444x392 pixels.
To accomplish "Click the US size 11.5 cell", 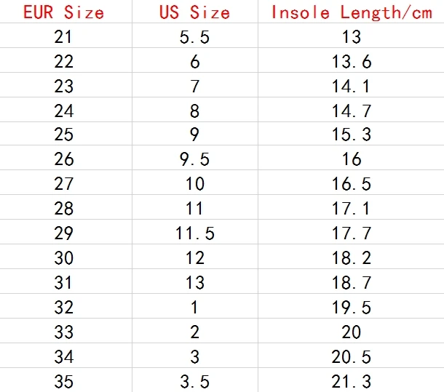I will 195,232.
